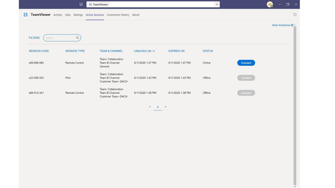Click the FILTERS label
Image resolution: width=335 pixels, height=188 pixels.
click(34, 38)
